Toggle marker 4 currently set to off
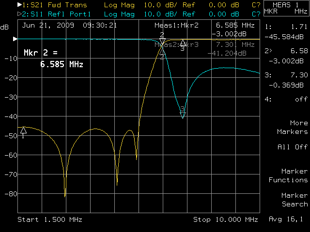310x232 pixels. click(290, 99)
